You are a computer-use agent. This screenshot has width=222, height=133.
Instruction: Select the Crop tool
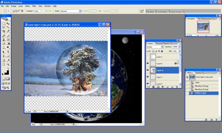4,31
